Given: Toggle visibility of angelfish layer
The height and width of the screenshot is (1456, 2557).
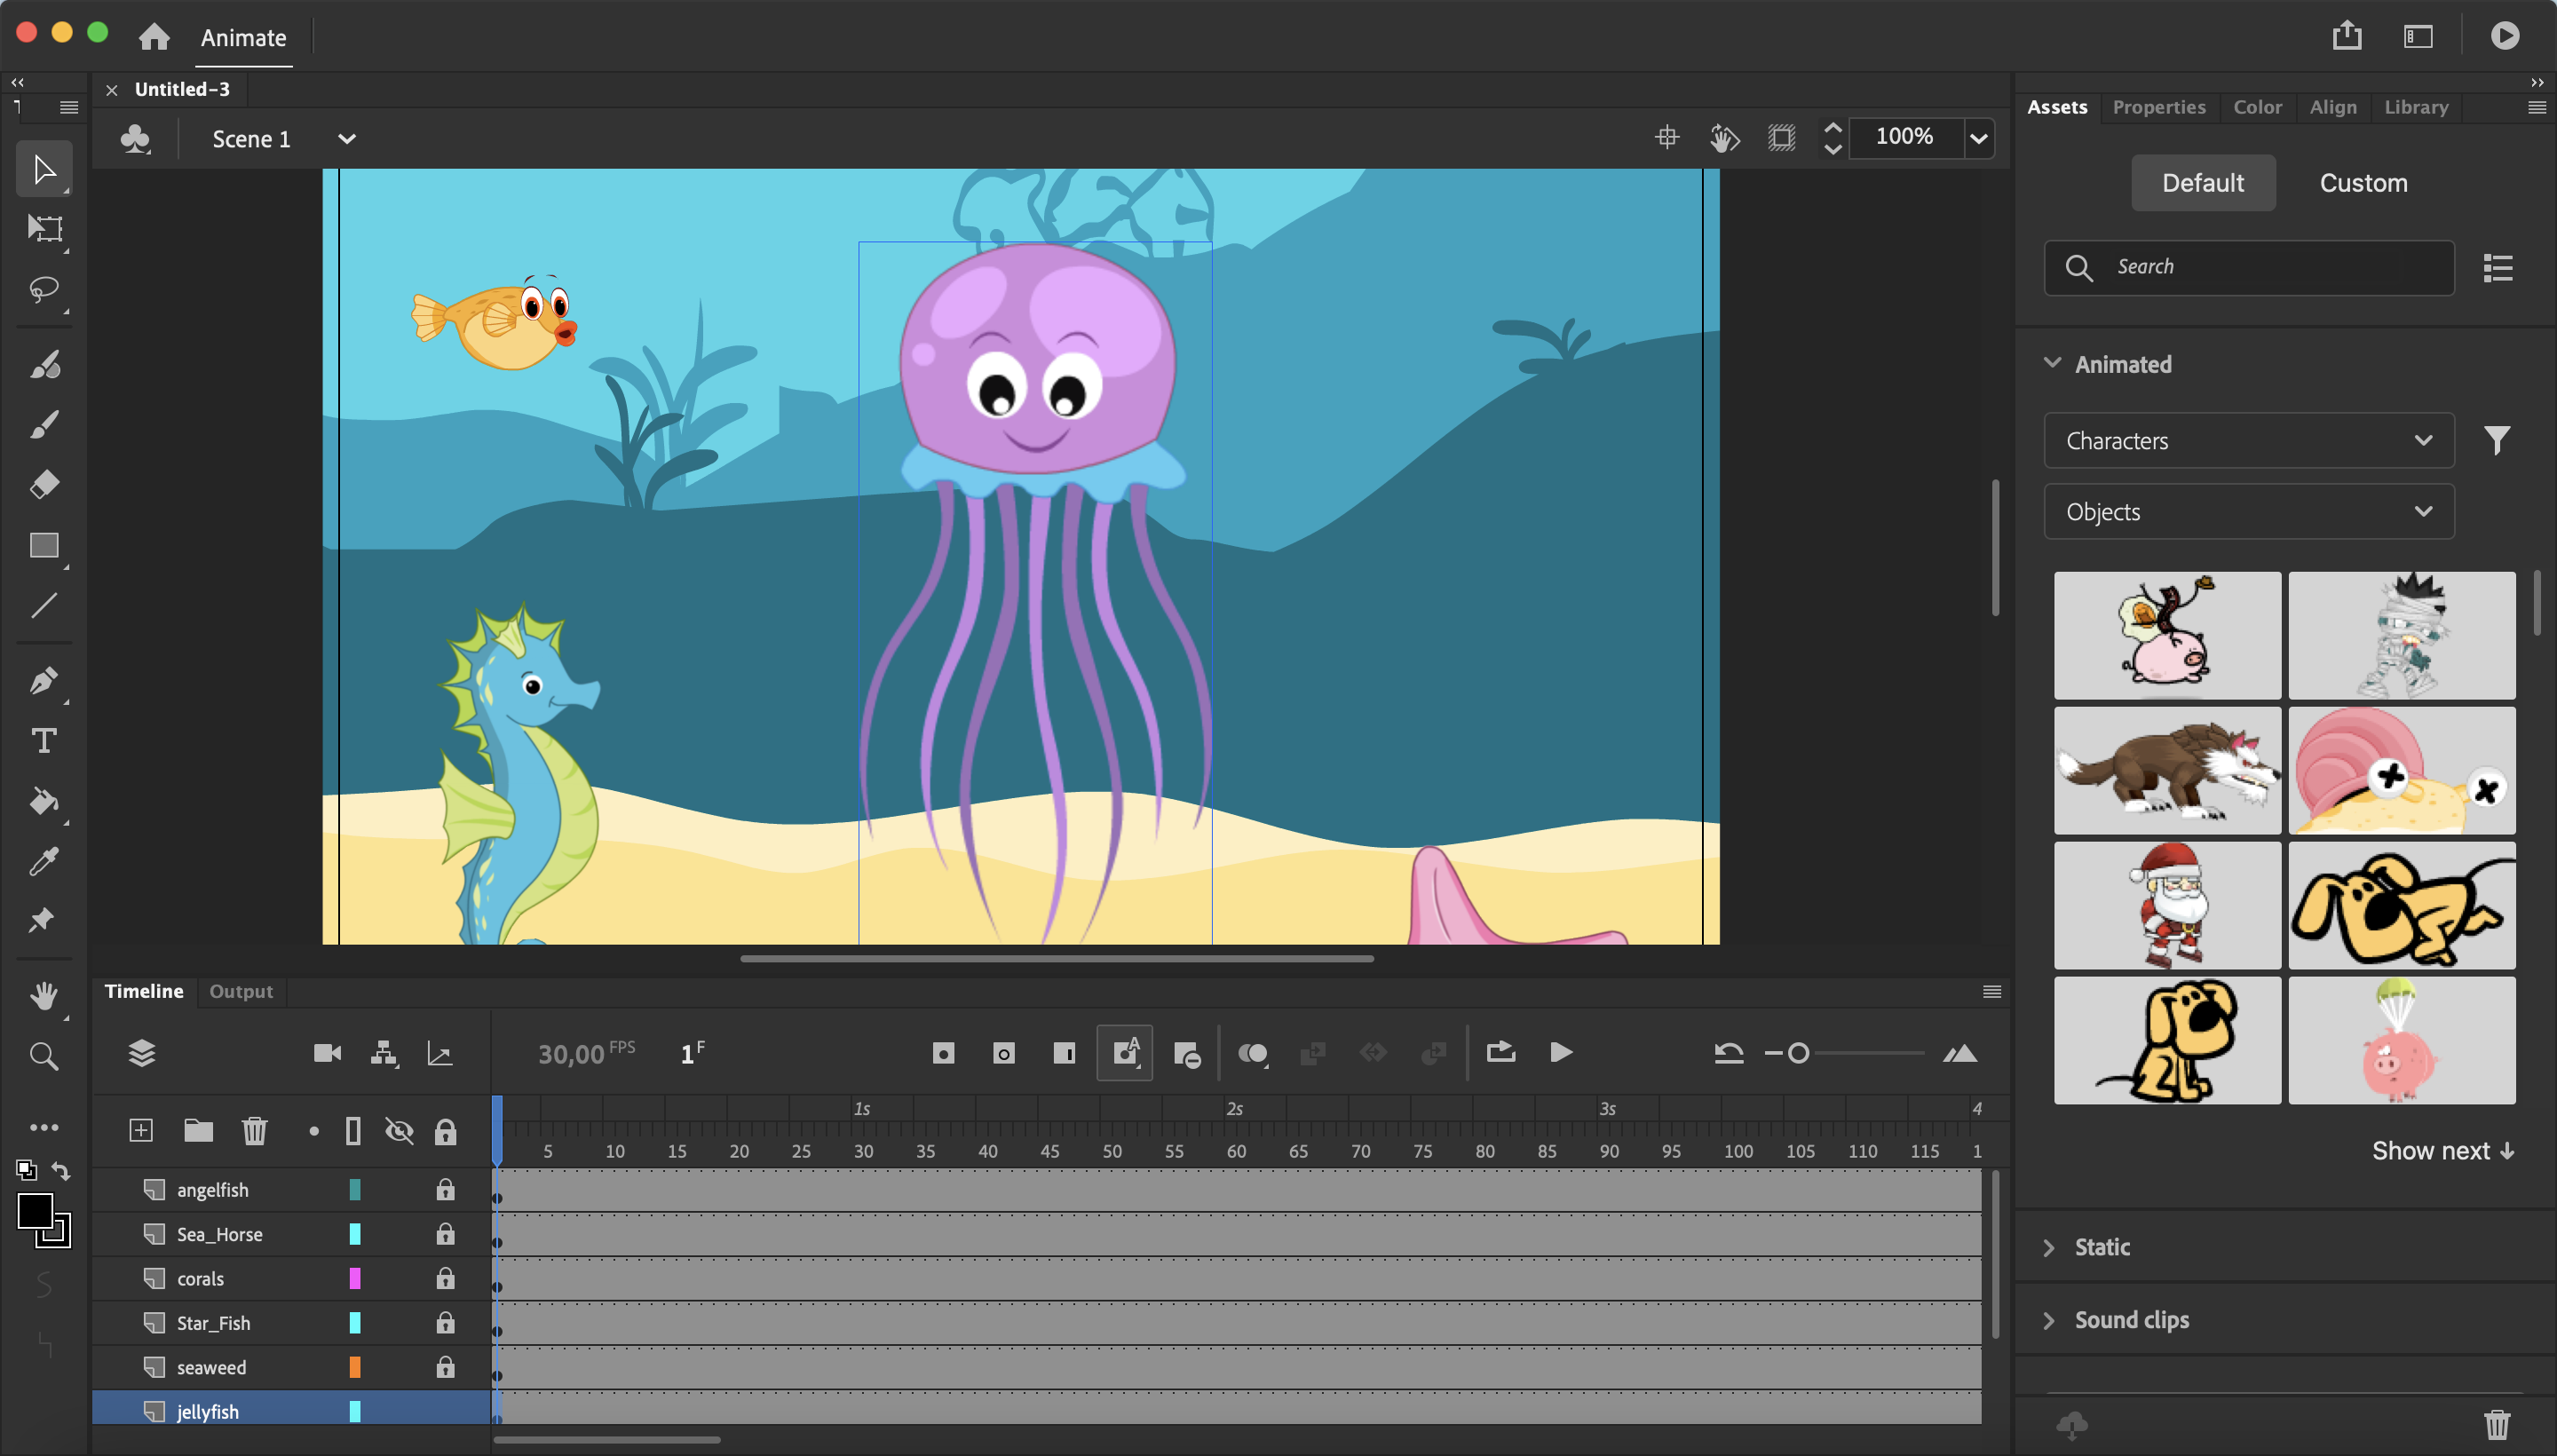Looking at the screenshot, I should [399, 1189].
